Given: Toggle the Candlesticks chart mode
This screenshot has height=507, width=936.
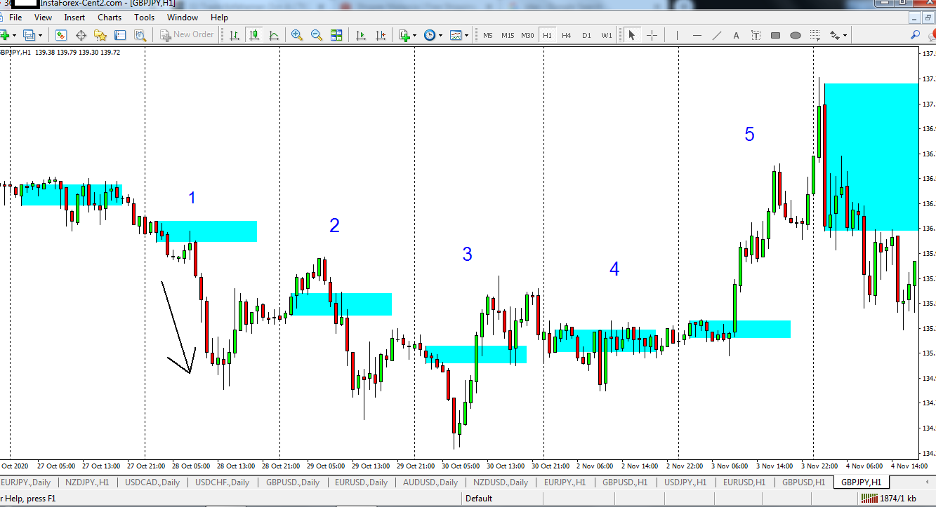Looking at the screenshot, I should [253, 35].
